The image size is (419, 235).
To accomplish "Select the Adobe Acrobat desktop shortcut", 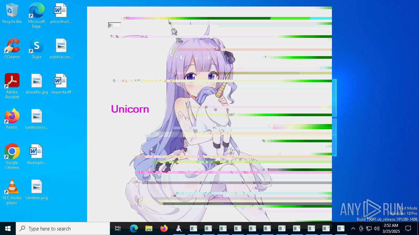I will point(12,86).
